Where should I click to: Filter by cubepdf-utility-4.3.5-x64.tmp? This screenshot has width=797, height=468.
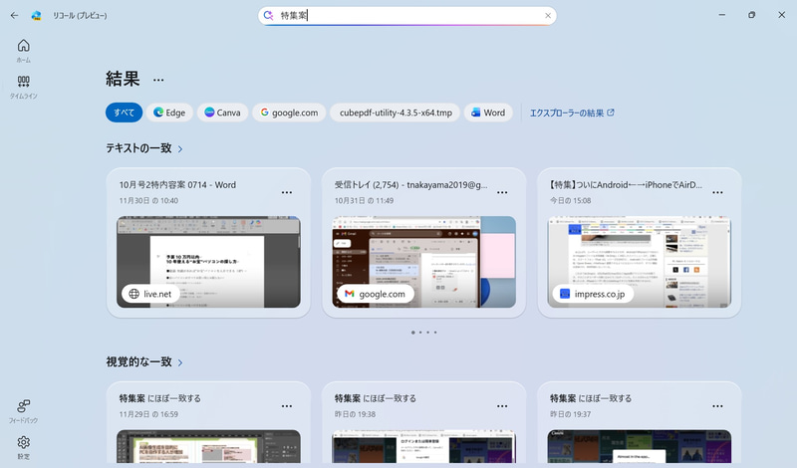[x=396, y=113]
